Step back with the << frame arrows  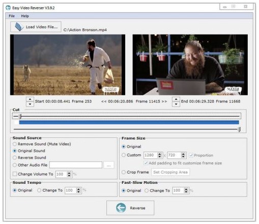[x=104, y=101]
